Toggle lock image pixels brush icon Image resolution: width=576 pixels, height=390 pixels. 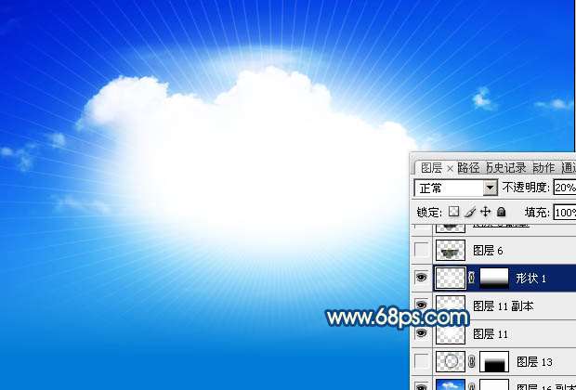(470, 212)
